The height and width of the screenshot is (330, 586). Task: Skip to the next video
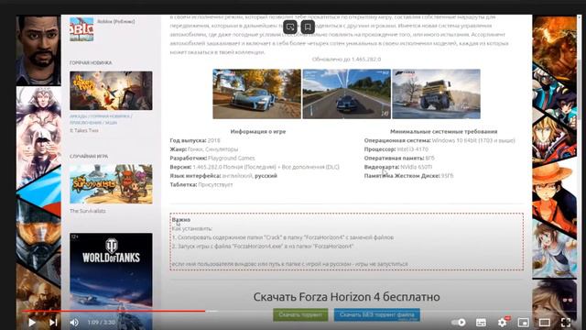pos(53,322)
